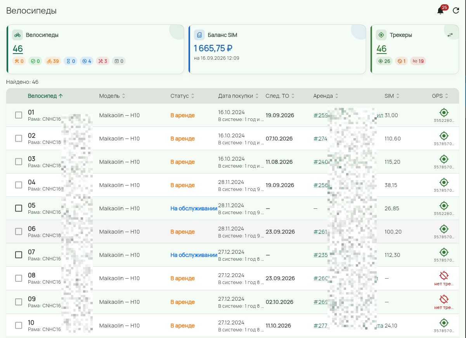Click the green badge showing 26 in Трекеры
Image resolution: width=466 pixels, height=338 pixels.
pyautogui.click(x=384, y=61)
